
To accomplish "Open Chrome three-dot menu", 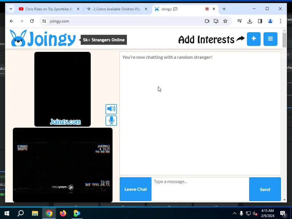I will [x=281, y=21].
